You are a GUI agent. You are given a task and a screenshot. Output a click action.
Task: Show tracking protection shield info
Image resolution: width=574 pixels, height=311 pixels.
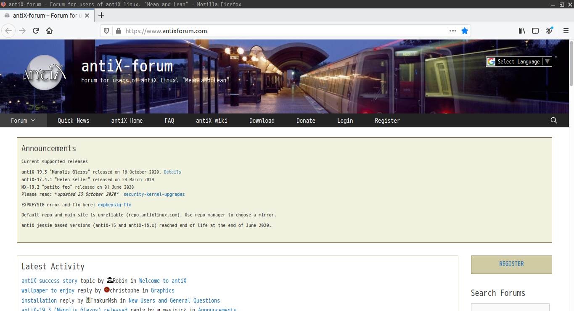click(106, 31)
